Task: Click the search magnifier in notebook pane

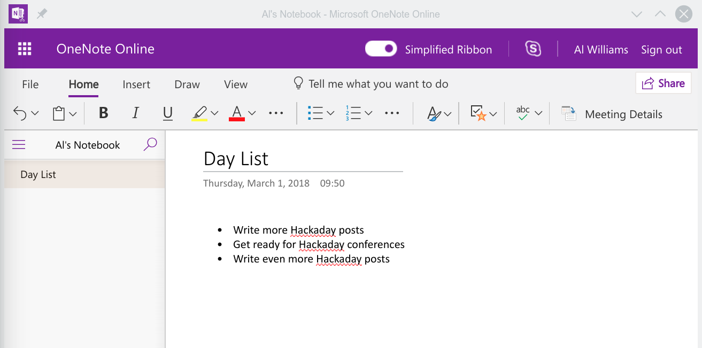Action: [x=150, y=144]
